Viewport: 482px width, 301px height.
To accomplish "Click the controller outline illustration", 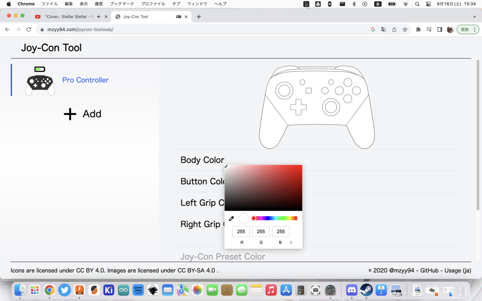I will pos(317,107).
